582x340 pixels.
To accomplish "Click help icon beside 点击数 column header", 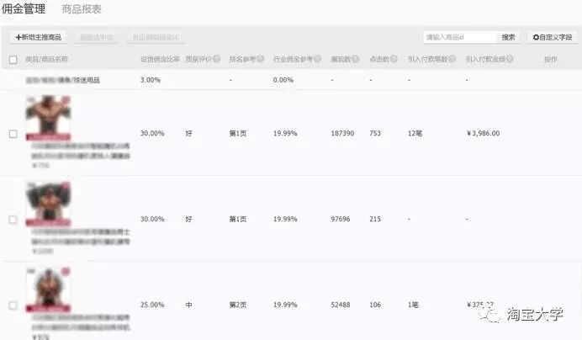I will [394, 59].
